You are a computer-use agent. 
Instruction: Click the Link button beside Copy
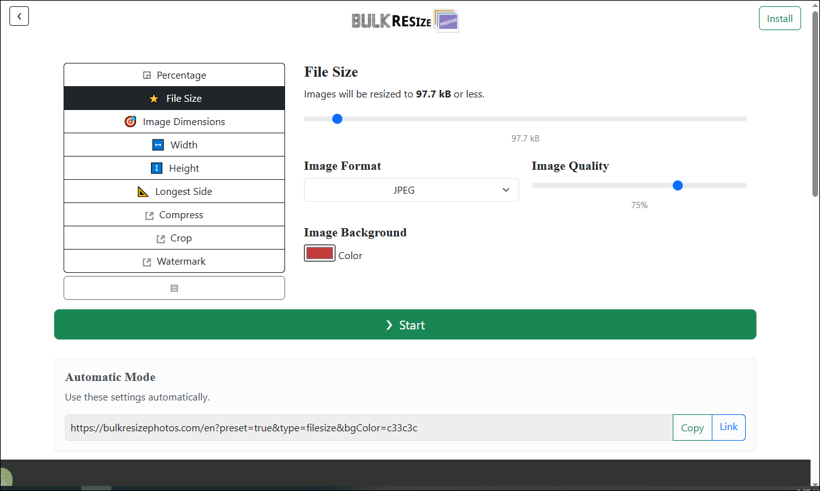[x=728, y=427]
